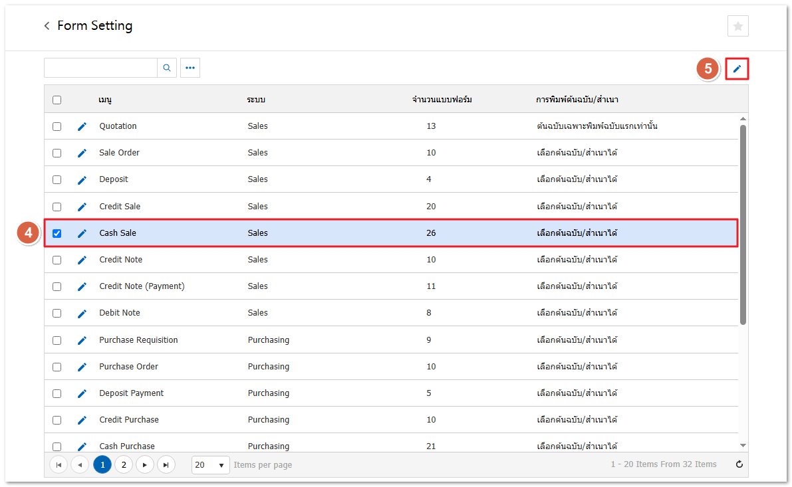Screen dimensions: 792x487
Task: Uncheck the Cash Sale checkbox
Action: [x=57, y=233]
